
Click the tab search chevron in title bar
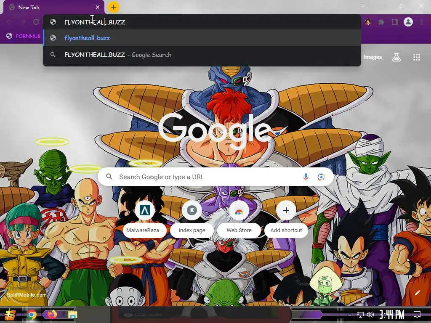363,6
